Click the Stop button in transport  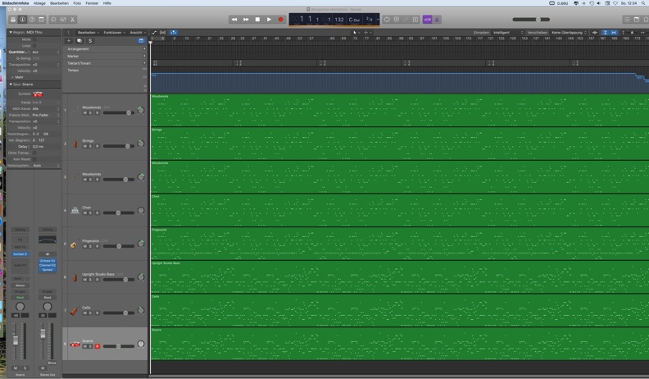point(257,19)
